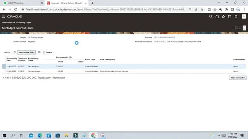Click the View Transaction button

point(238,78)
